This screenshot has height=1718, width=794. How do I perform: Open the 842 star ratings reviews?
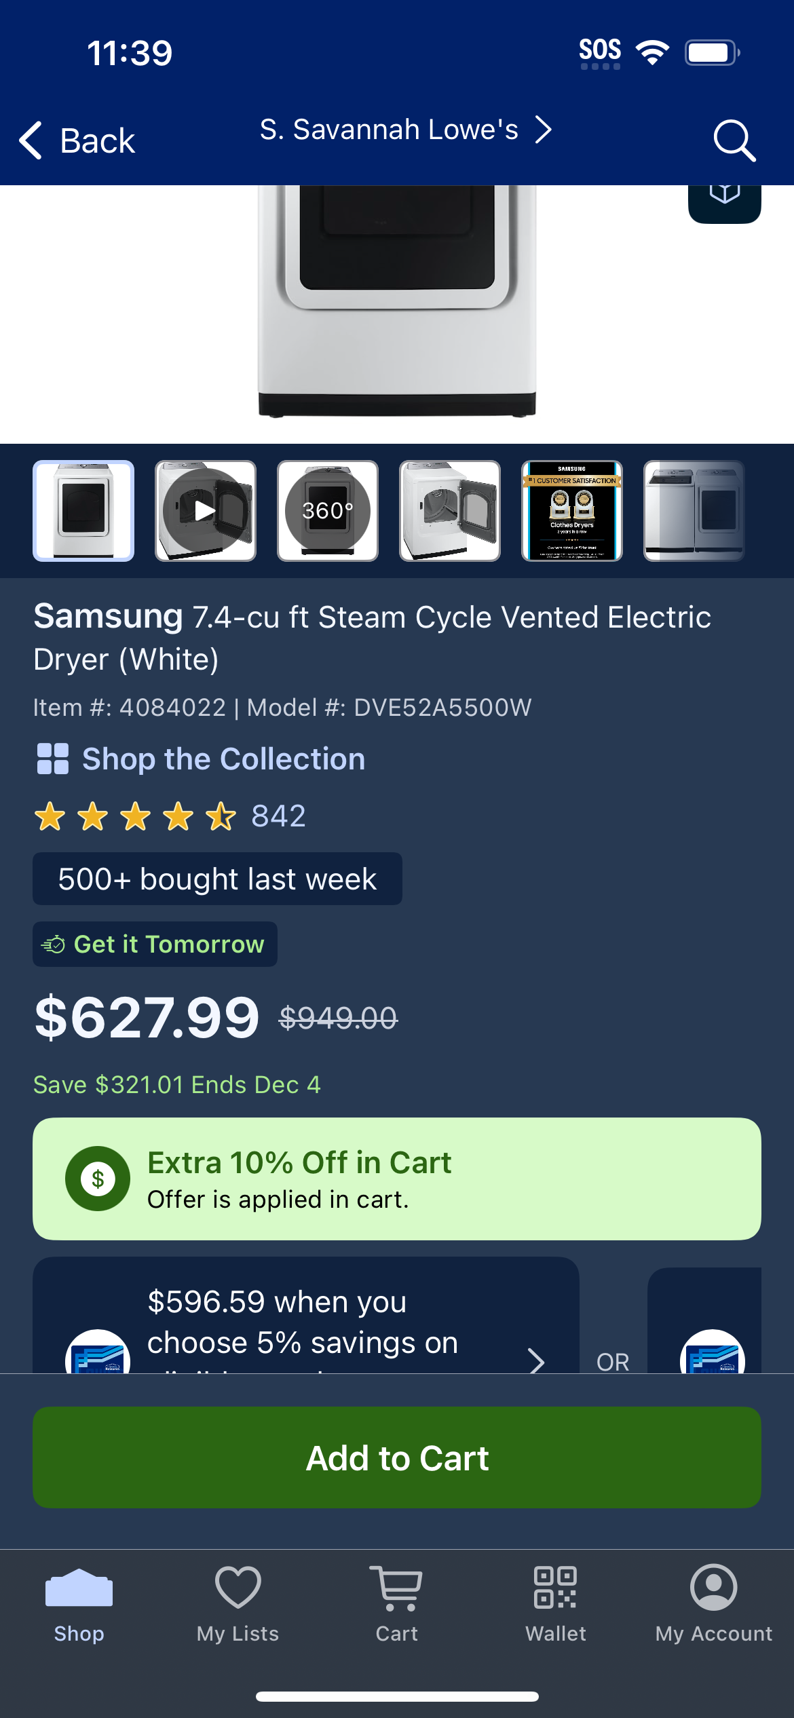pyautogui.click(x=170, y=816)
